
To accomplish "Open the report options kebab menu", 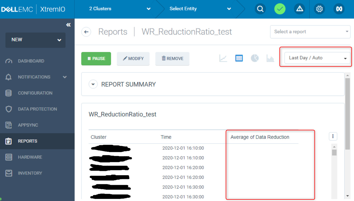I will (333, 136).
